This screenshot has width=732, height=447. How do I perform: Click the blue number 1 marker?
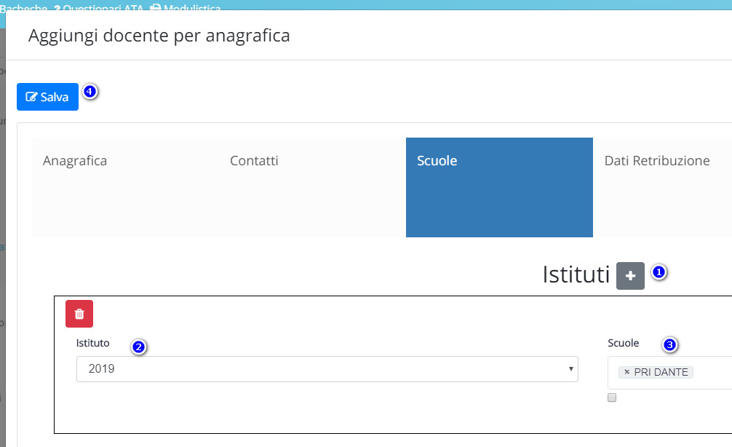point(659,272)
